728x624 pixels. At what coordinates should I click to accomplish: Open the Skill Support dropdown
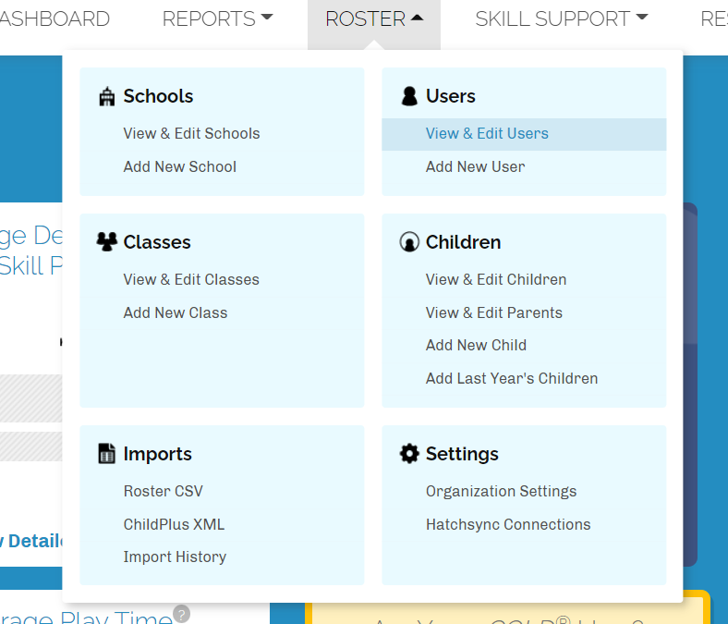click(561, 19)
